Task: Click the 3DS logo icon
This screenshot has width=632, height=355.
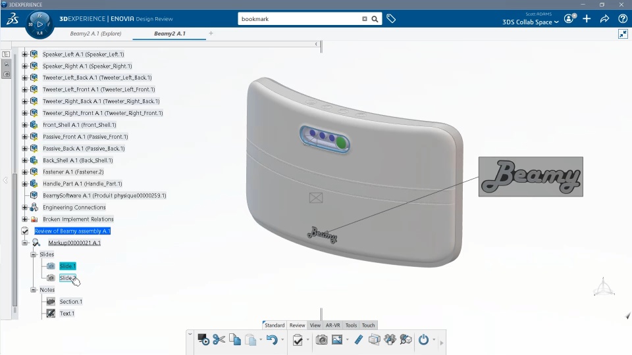Action: pyautogui.click(x=13, y=19)
